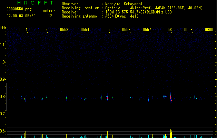Viewport: 217px width, 138px height.
Task: Click the 0.9 frequency axis label
Action: [x=3, y=79]
